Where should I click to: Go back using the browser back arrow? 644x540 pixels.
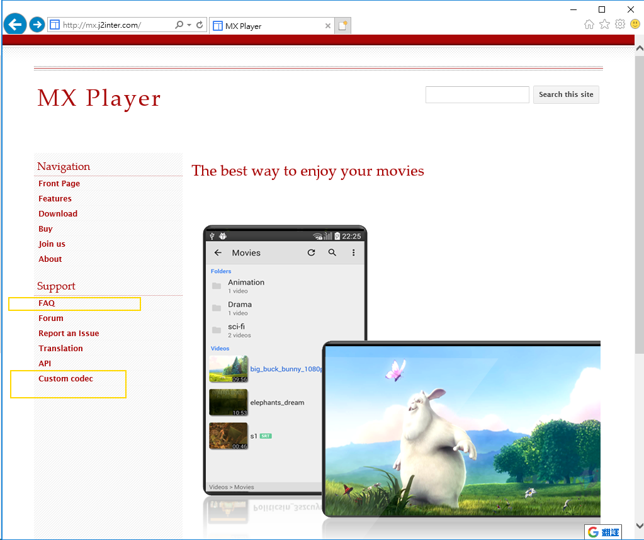click(15, 25)
